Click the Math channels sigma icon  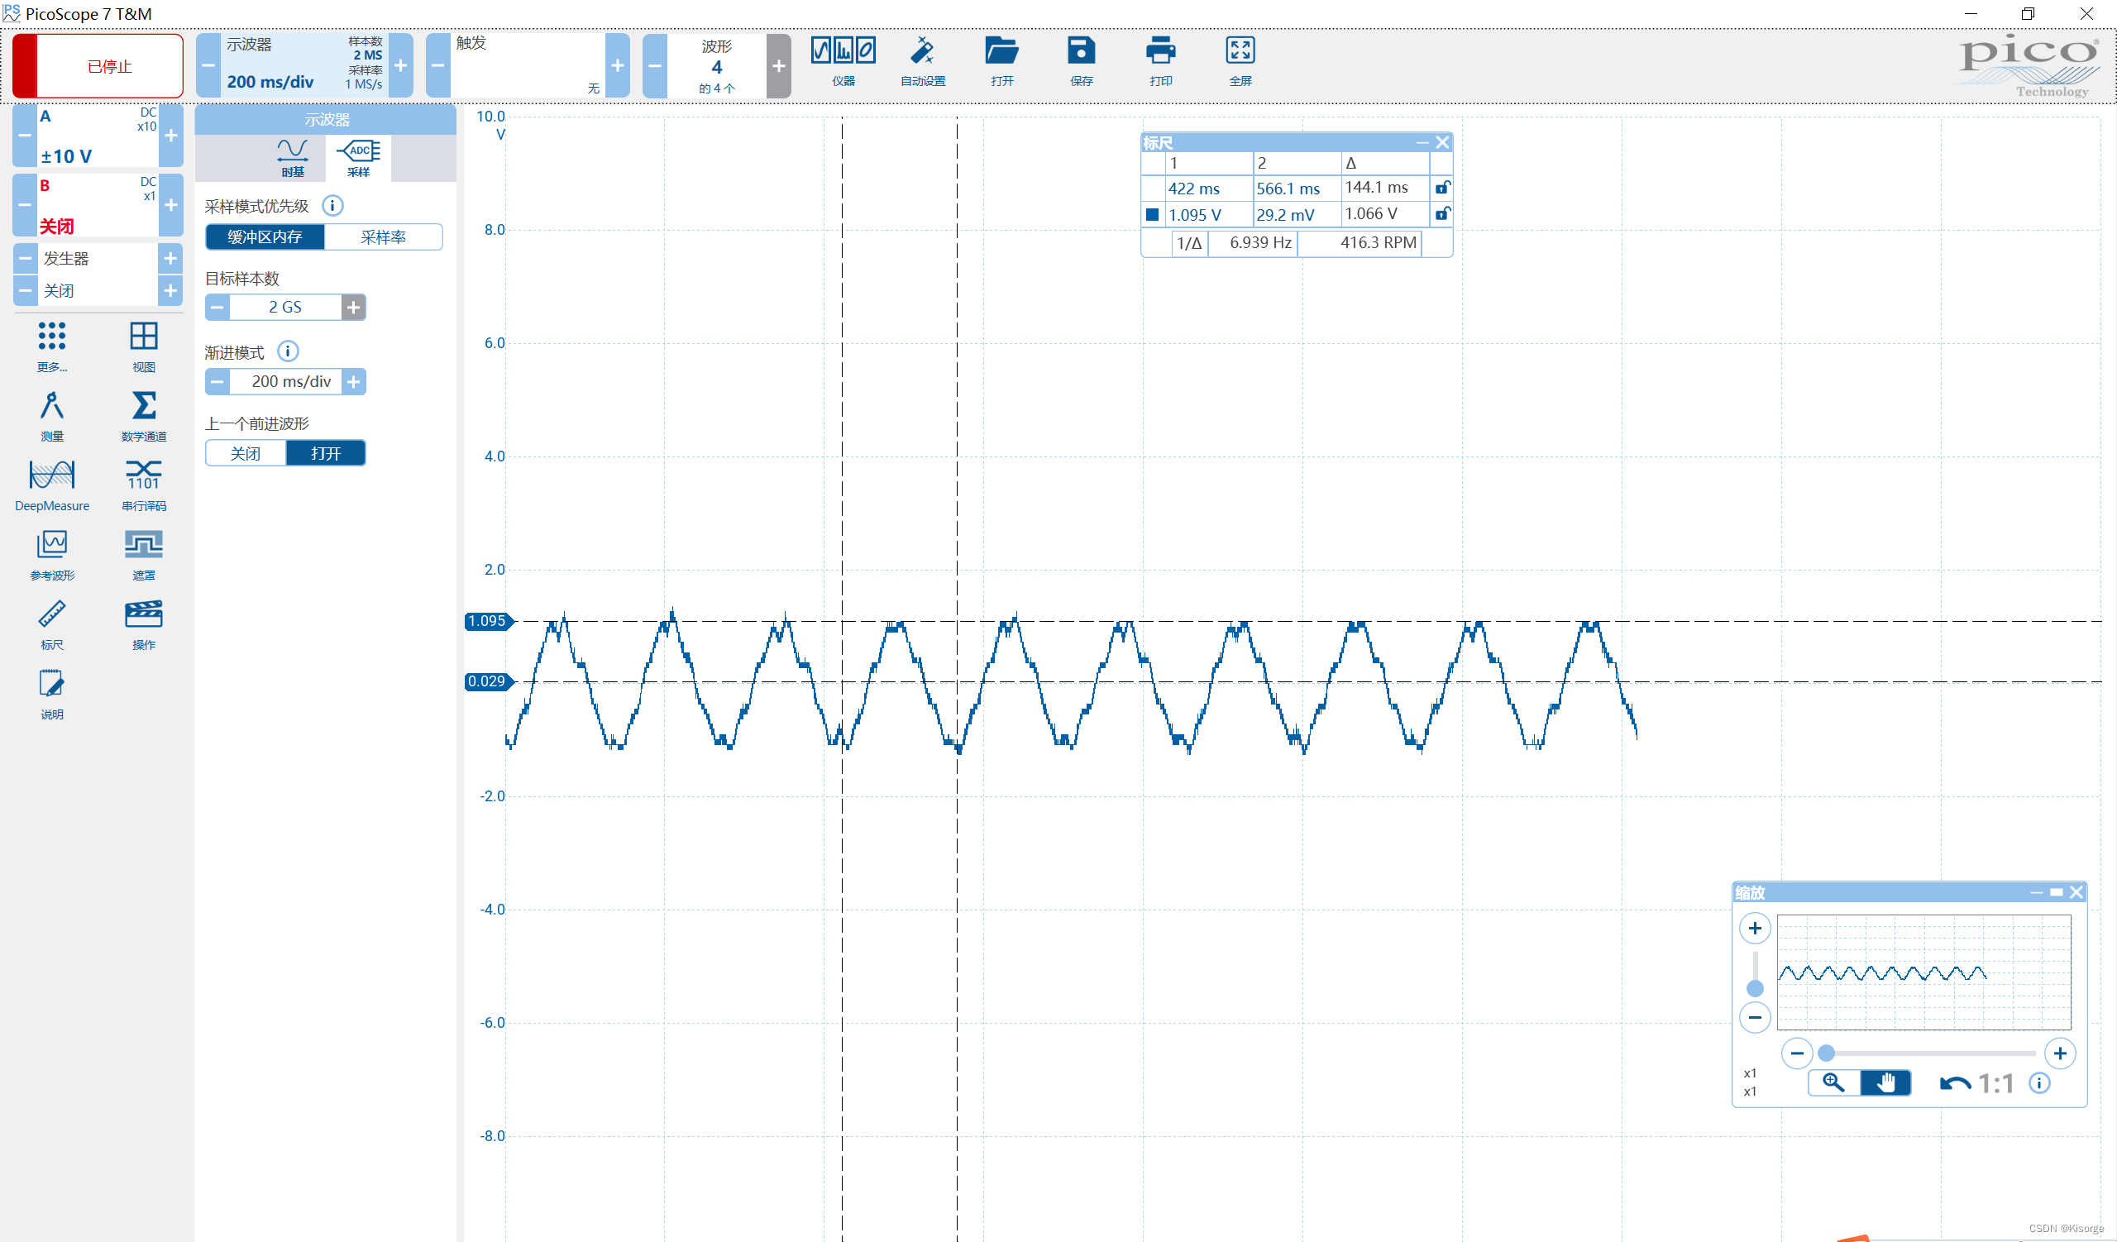click(x=144, y=407)
